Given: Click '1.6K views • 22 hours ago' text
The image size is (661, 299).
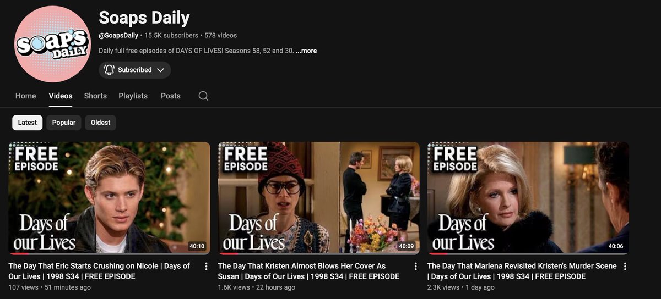Looking at the screenshot, I should (257, 287).
